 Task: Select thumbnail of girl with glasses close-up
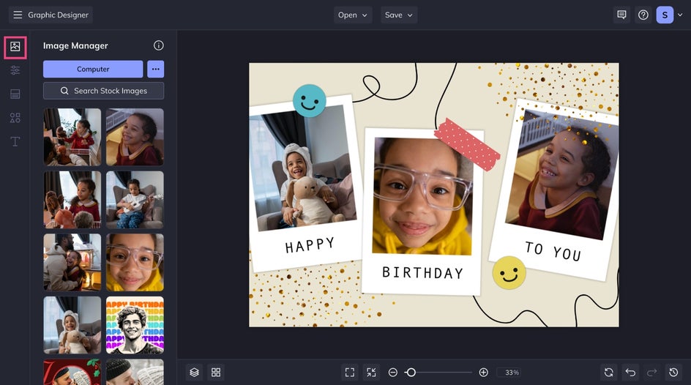[135, 263]
